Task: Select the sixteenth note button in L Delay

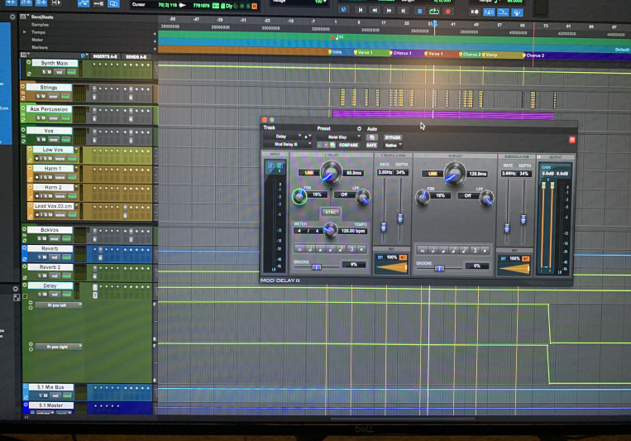Action: 342,249
